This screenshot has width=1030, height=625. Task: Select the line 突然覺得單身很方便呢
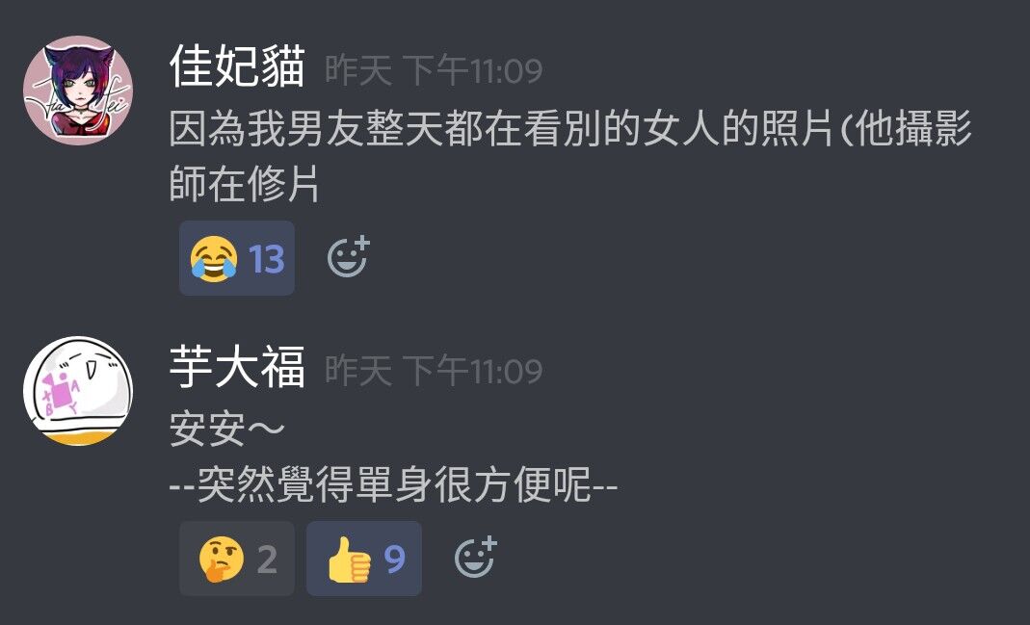(x=393, y=485)
